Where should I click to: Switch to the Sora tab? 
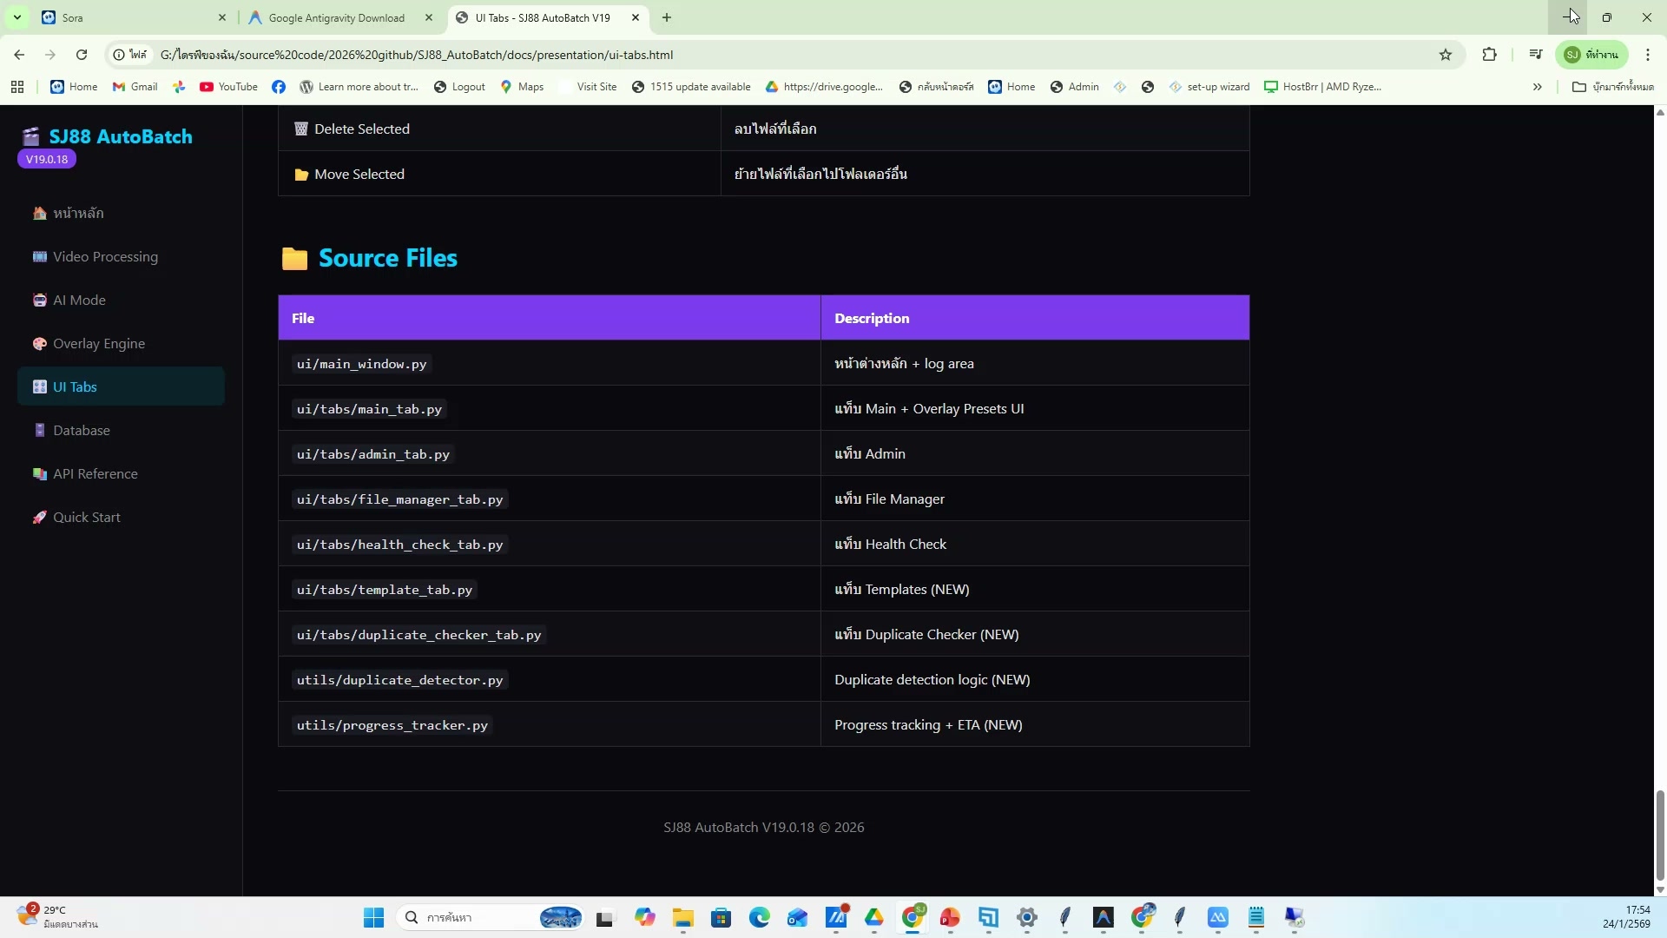(x=130, y=17)
